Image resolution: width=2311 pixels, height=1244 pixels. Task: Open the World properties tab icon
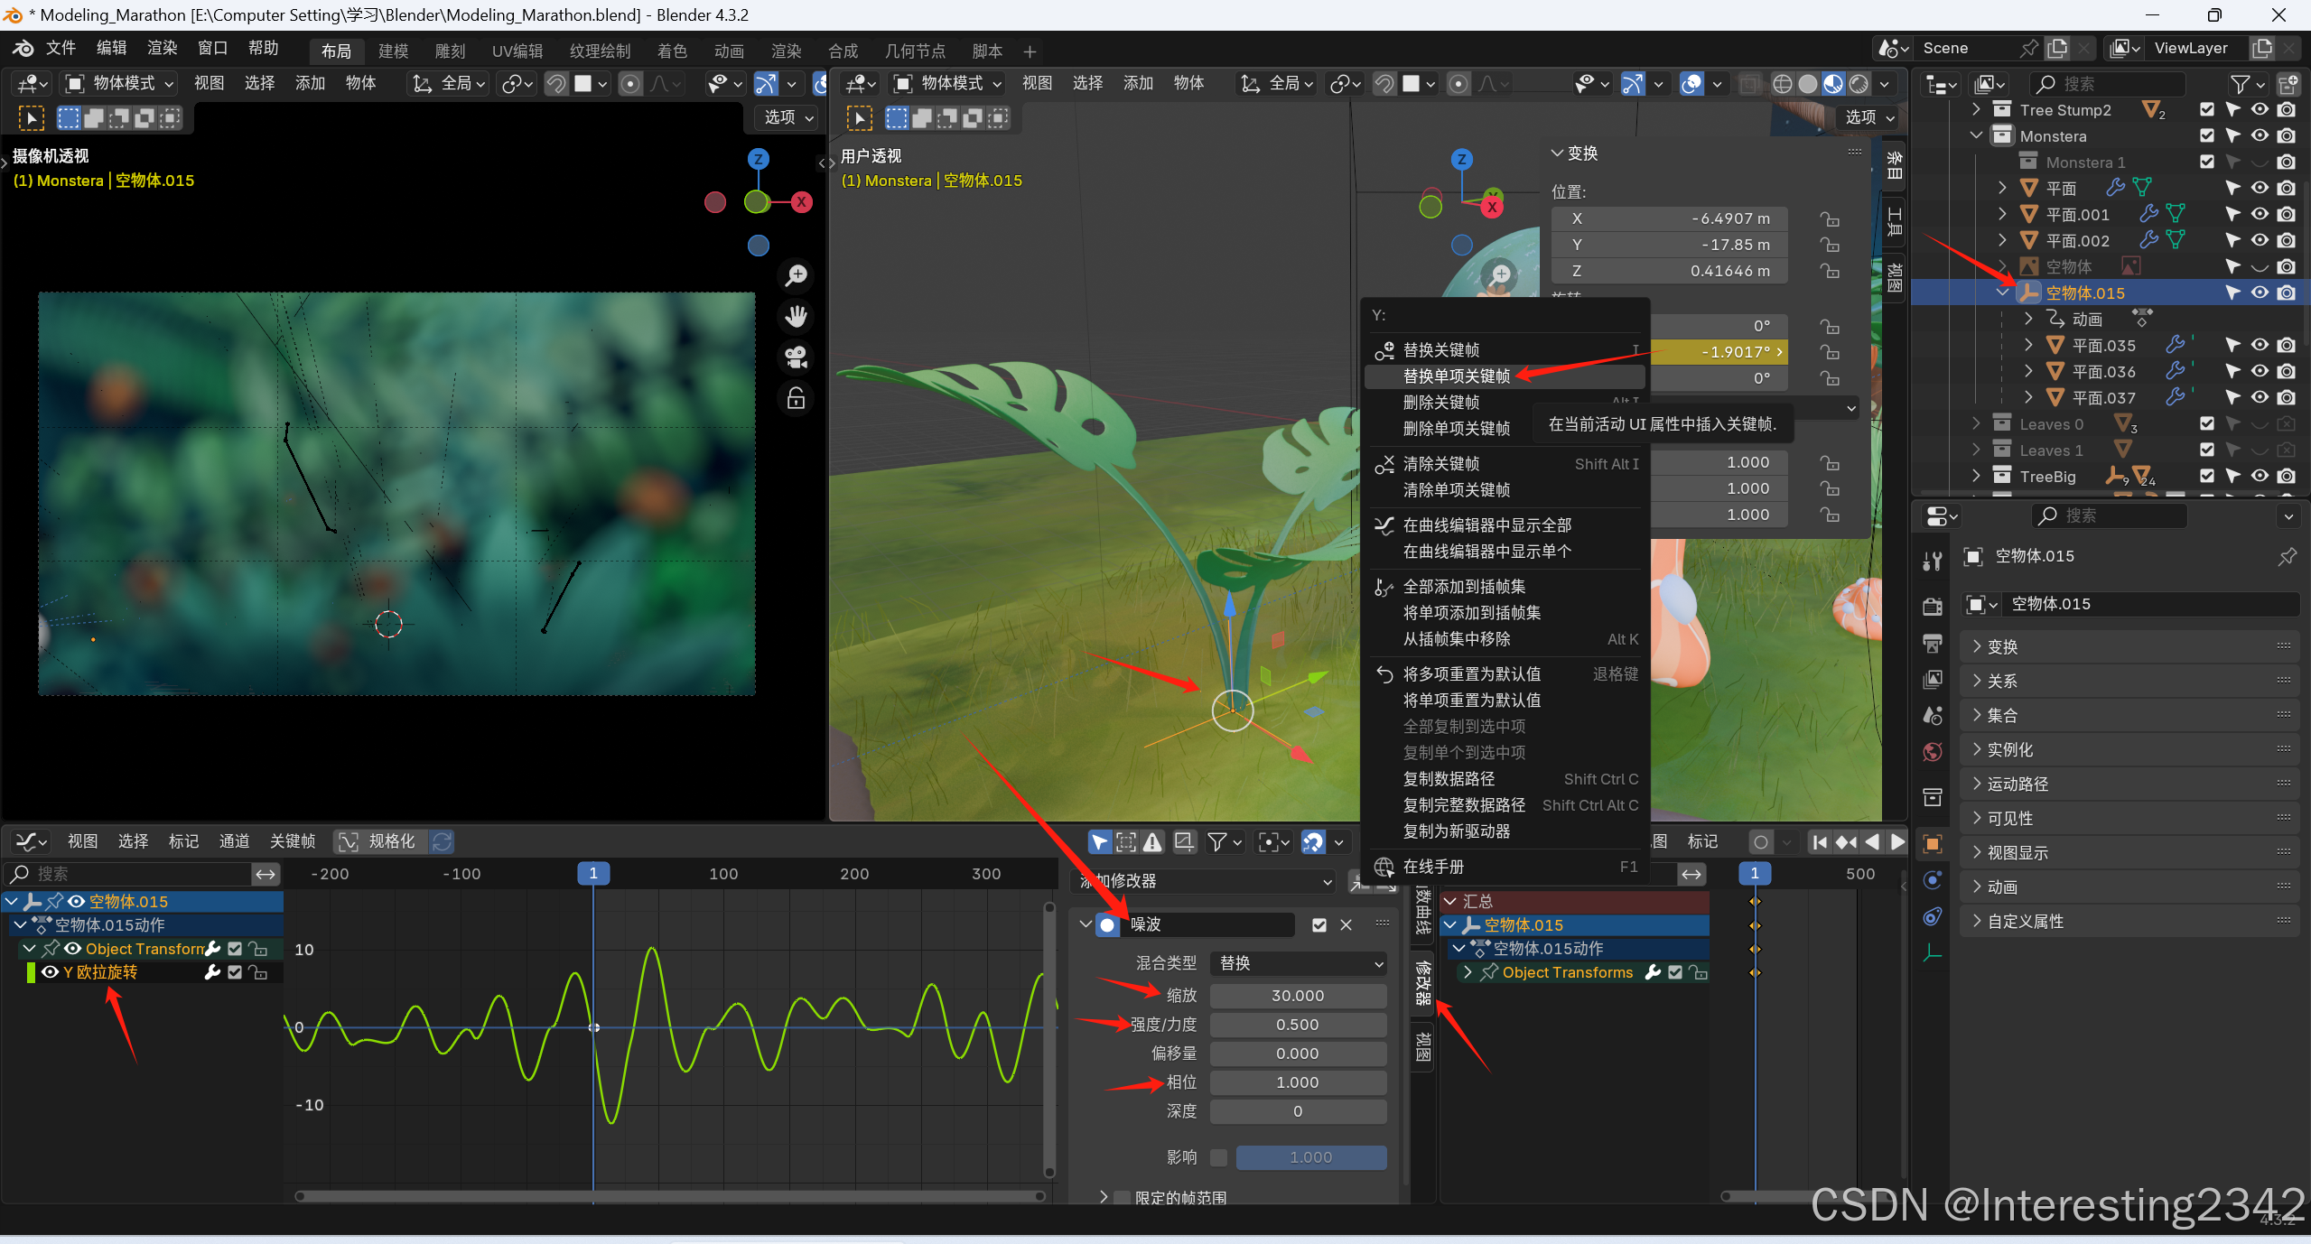1933,751
